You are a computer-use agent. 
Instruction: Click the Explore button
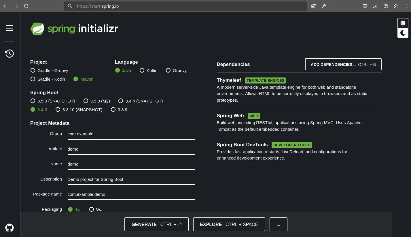pos(229,224)
